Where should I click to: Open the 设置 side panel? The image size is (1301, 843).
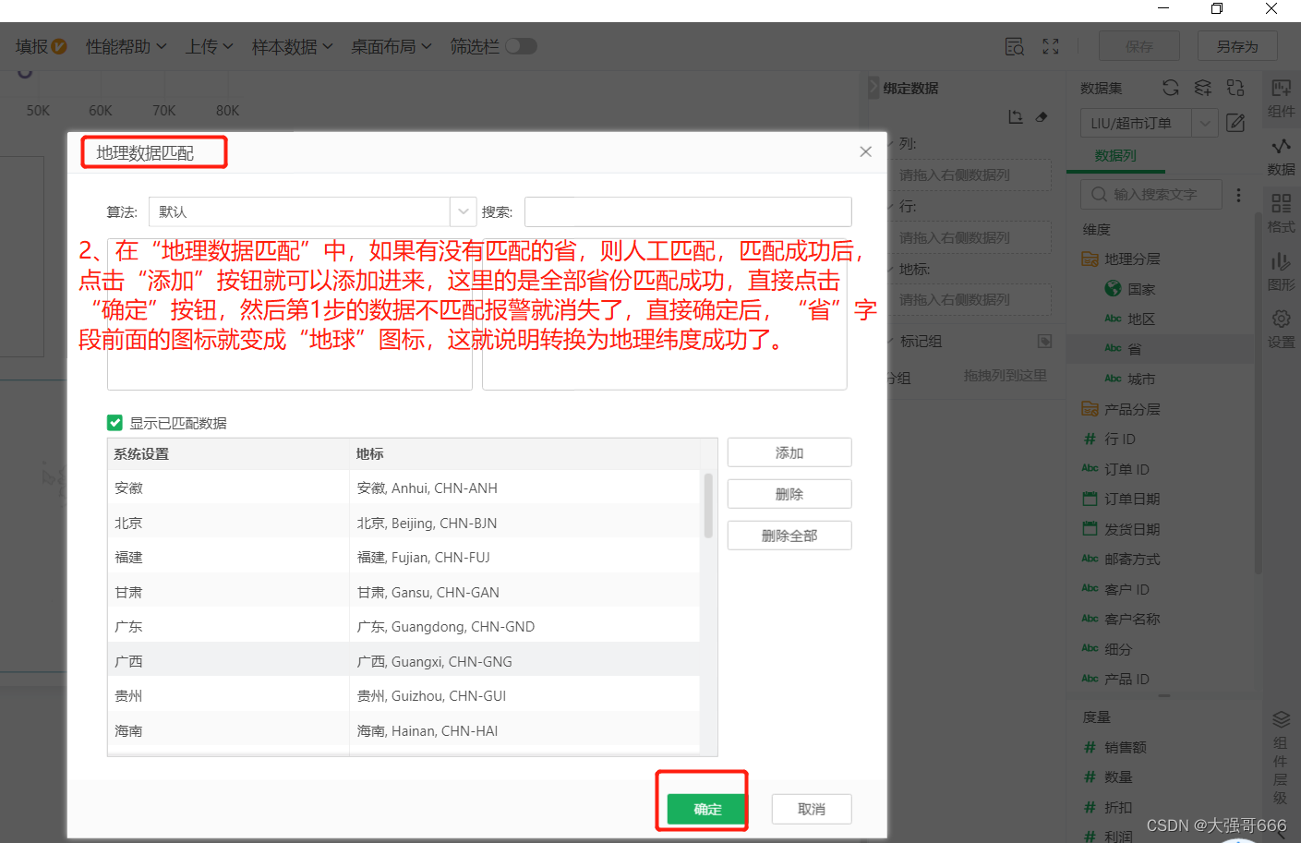1281,329
